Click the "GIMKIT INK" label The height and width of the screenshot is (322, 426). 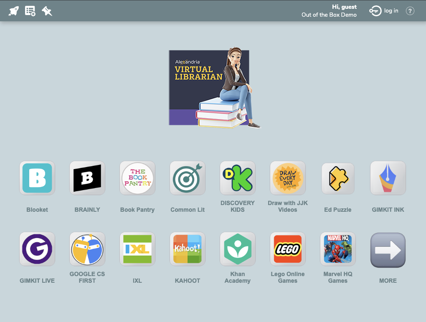[x=388, y=210]
